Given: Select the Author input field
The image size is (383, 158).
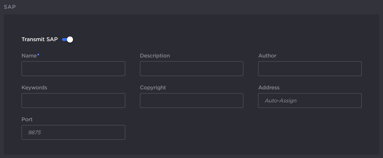Looking at the screenshot, I should click(x=310, y=69).
